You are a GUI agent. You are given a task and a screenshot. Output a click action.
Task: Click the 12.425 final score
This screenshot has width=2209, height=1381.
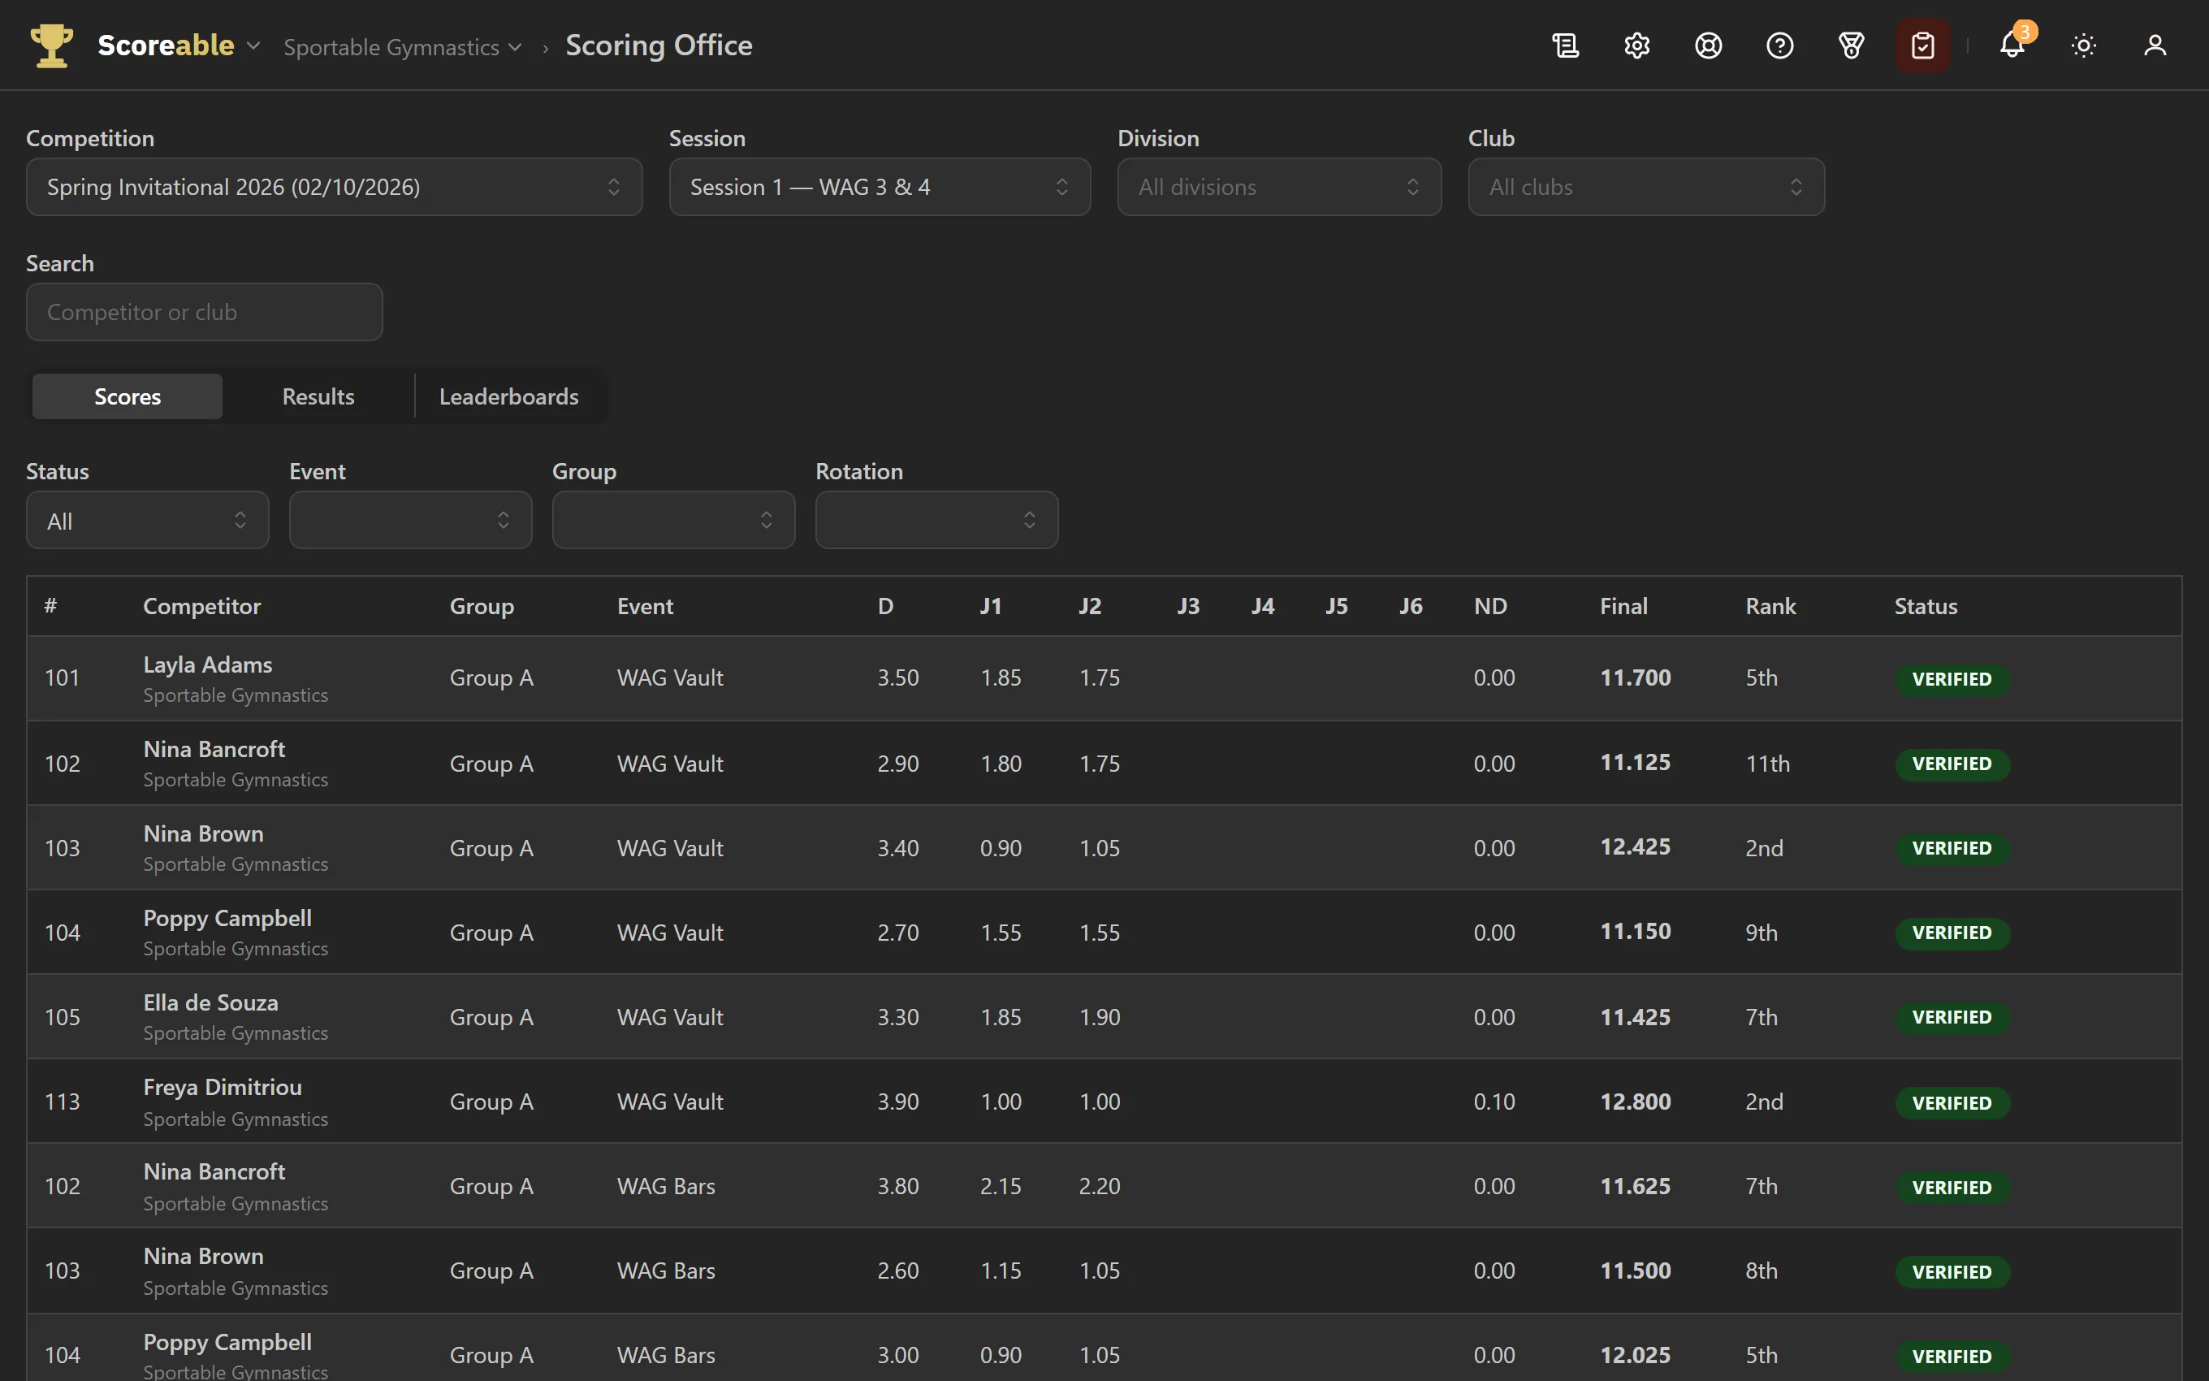(1635, 846)
